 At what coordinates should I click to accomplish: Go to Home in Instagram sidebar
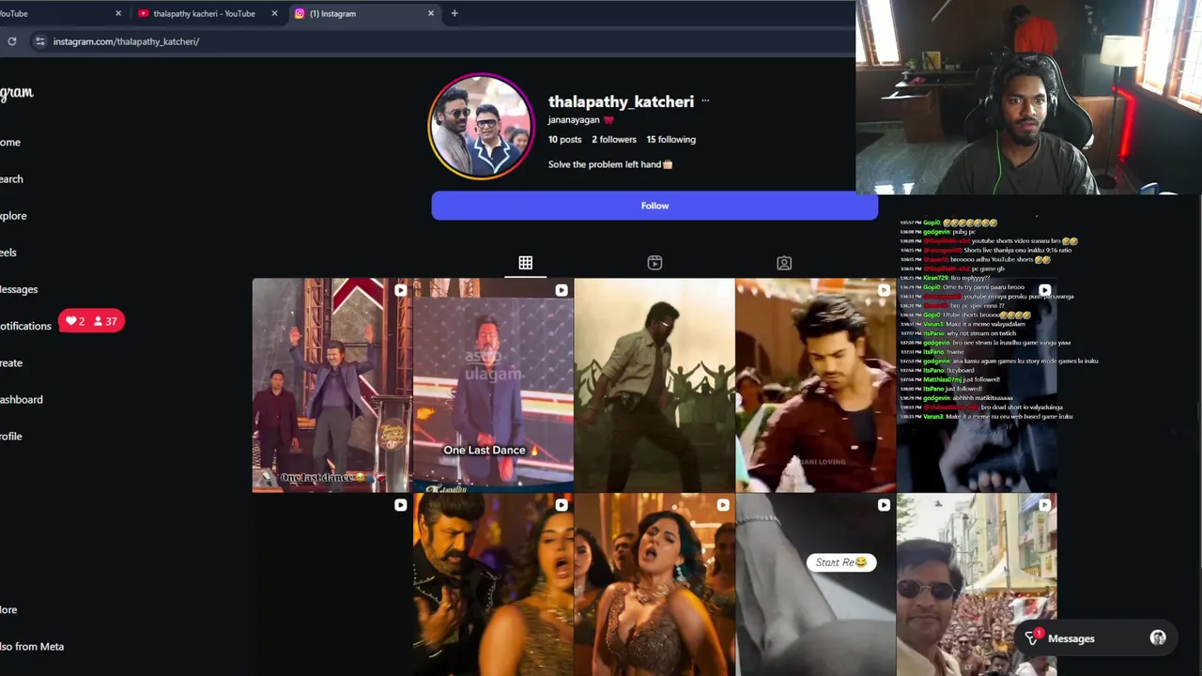(x=10, y=143)
